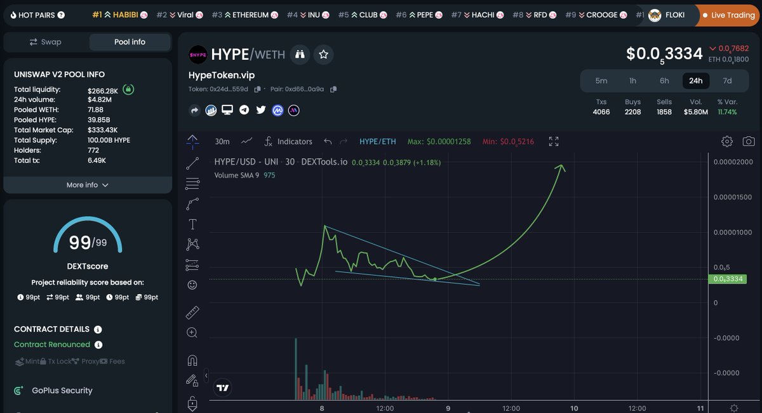Screen dimensions: 762x413
Task: Switch to the Swap tab
Action: click(46, 42)
